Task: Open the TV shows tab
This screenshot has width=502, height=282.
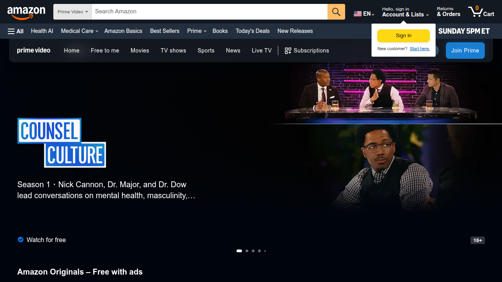Action: tap(173, 51)
